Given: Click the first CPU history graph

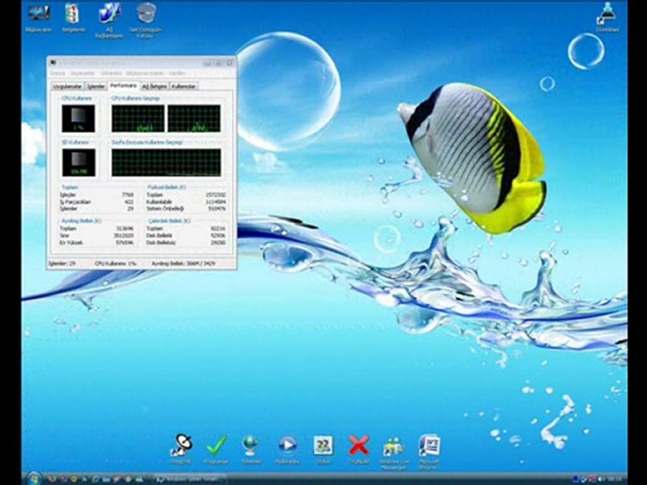Looking at the screenshot, I should click(137, 119).
